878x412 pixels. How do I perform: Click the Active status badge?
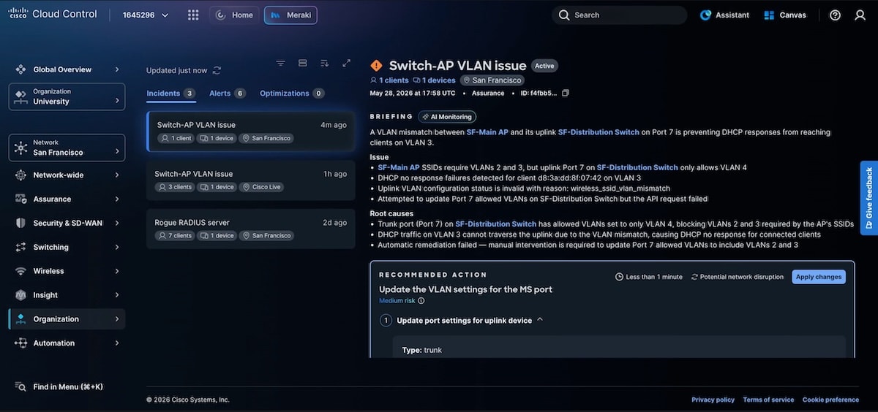point(544,66)
